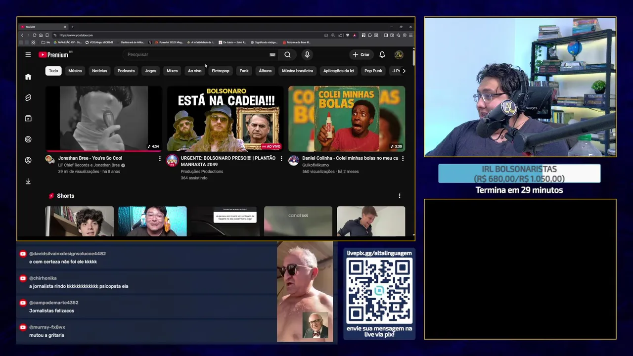Image resolution: width=633 pixels, height=356 pixels.
Task: Open a new browser tab
Action: click(x=72, y=27)
